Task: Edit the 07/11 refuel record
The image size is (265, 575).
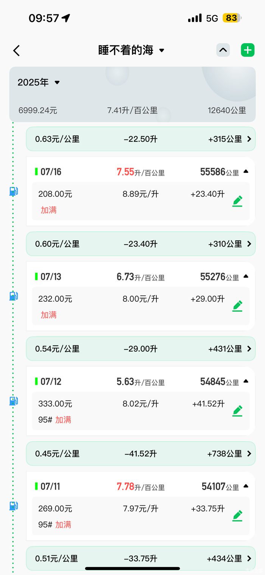Action: coord(237,516)
